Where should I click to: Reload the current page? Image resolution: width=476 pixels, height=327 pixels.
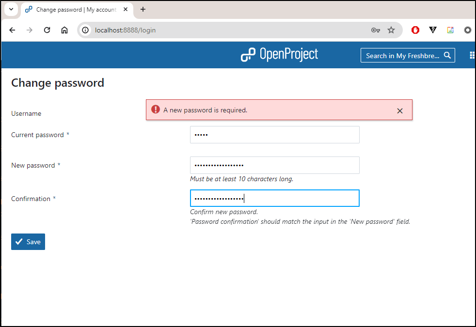[47, 30]
